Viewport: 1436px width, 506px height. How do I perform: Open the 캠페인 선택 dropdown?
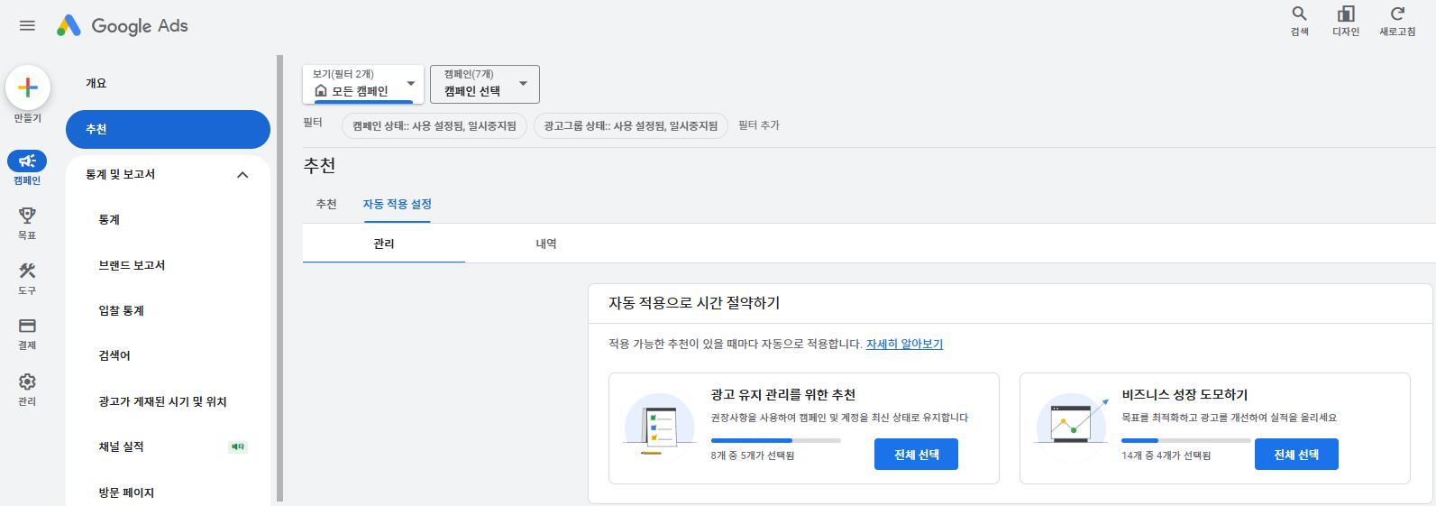tap(484, 85)
